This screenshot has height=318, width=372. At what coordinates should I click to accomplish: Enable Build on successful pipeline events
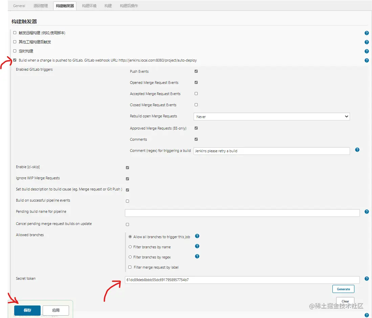click(127, 201)
